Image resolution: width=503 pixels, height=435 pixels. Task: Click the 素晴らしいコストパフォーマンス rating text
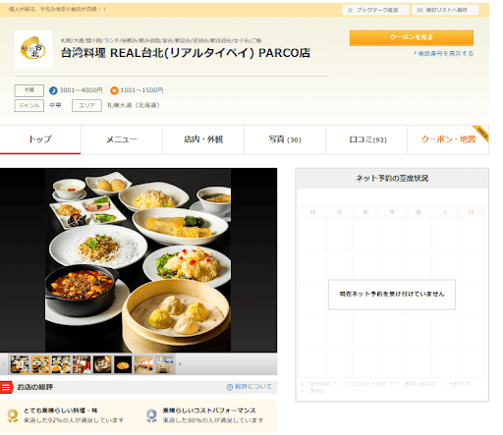(x=209, y=410)
